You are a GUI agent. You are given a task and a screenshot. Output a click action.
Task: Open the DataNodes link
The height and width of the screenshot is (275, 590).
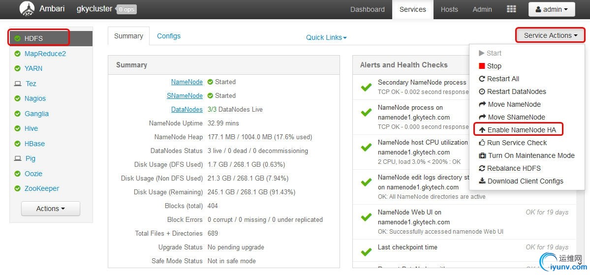[x=186, y=109]
